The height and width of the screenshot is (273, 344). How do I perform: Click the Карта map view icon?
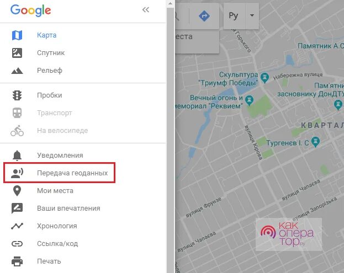17,35
